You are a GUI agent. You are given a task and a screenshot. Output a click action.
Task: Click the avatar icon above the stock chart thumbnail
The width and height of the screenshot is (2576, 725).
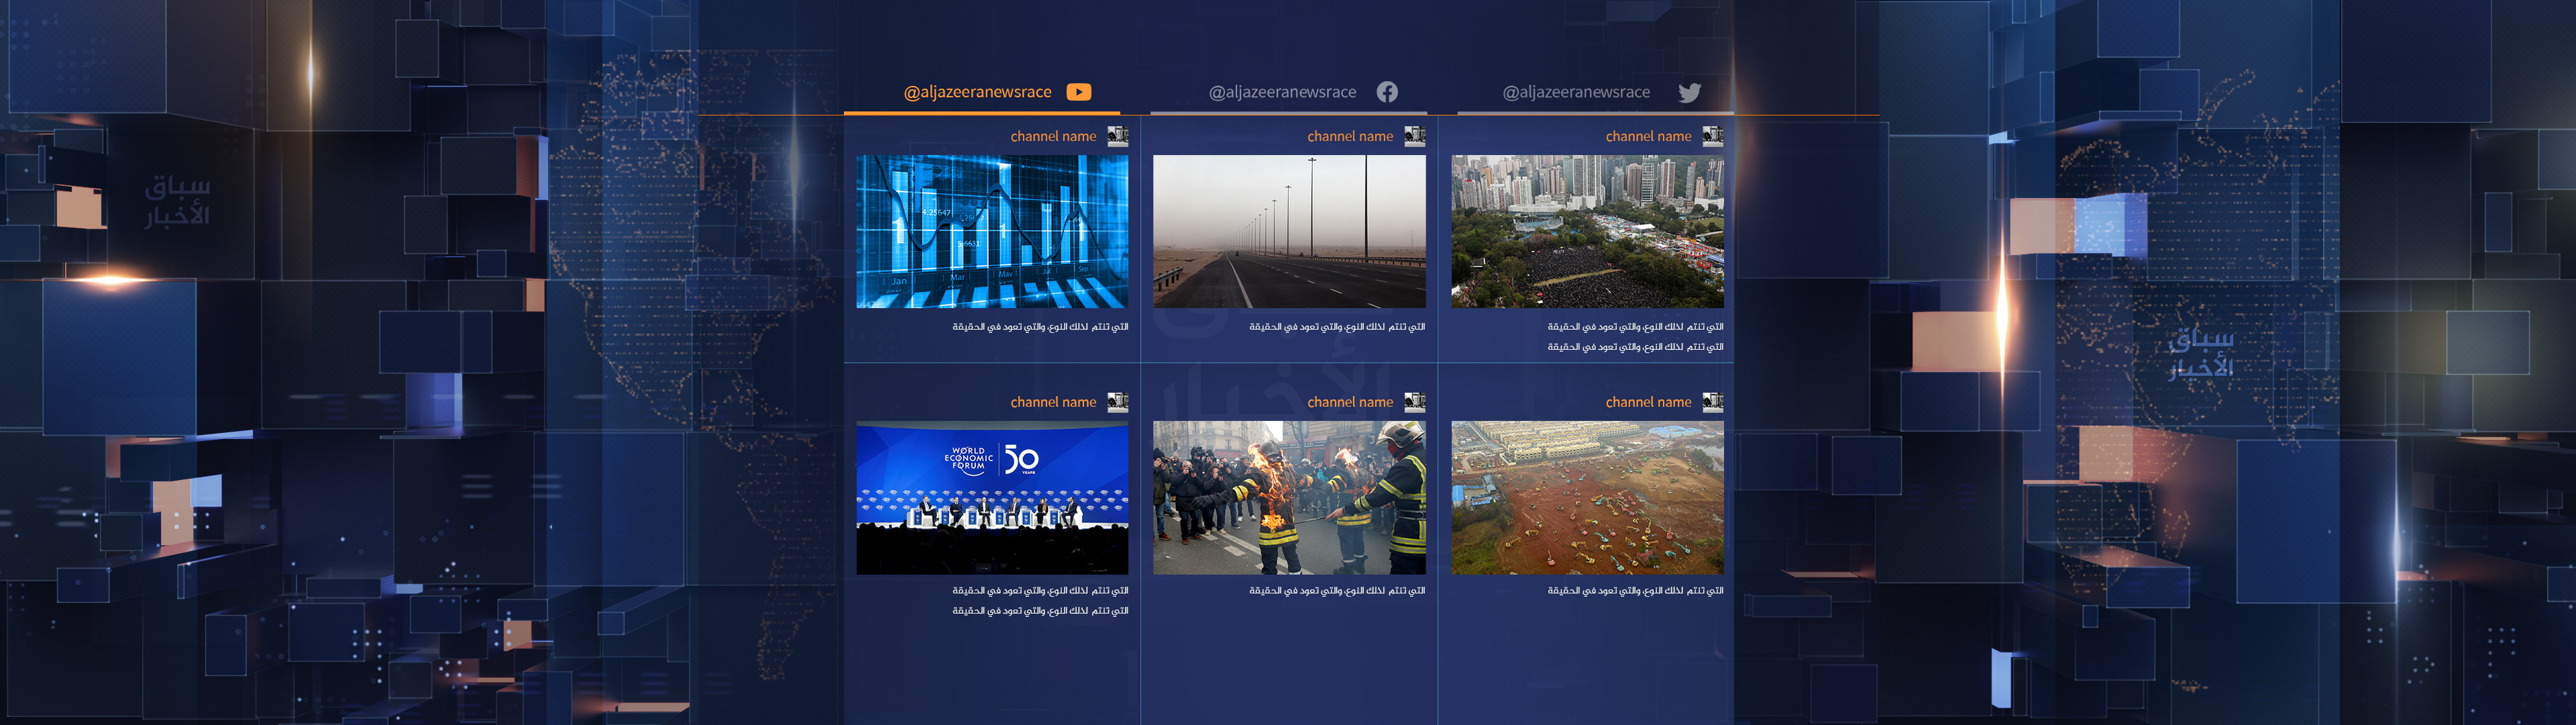point(1117,136)
